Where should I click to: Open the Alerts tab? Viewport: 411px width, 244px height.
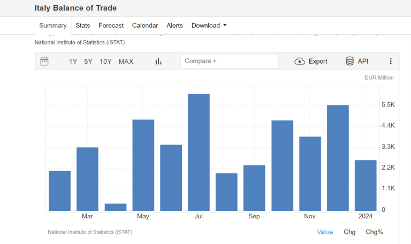[x=174, y=26]
